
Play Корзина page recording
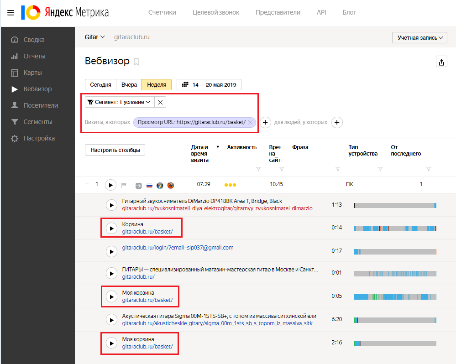coord(111,229)
